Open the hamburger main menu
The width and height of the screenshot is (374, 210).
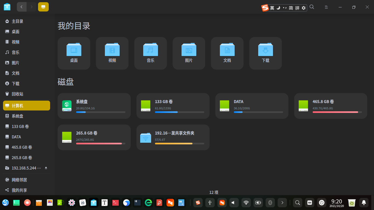coord(326,7)
